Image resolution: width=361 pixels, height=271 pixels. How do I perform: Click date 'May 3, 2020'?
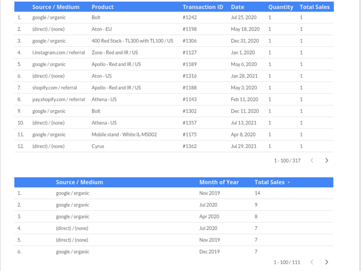click(244, 88)
